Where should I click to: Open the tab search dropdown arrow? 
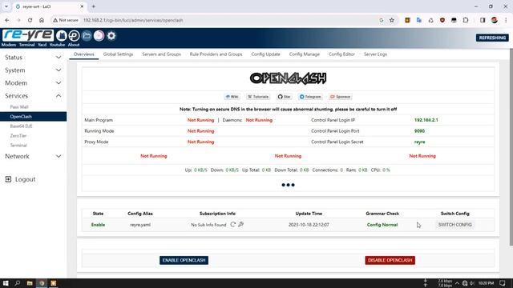[x=6, y=6]
